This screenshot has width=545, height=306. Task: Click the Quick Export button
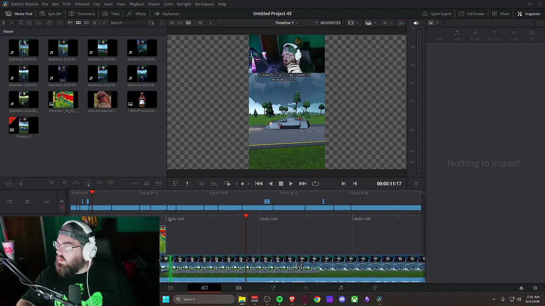pos(437,14)
